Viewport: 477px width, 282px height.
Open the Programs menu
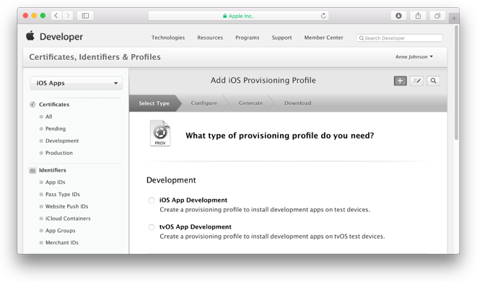tap(248, 38)
